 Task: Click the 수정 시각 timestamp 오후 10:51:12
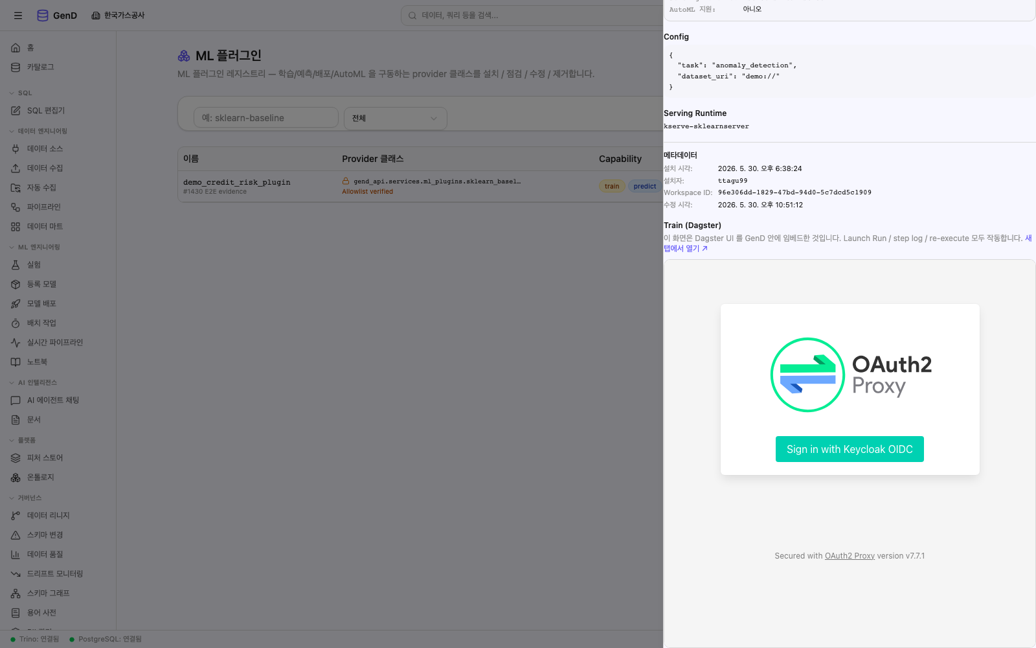[760, 205]
